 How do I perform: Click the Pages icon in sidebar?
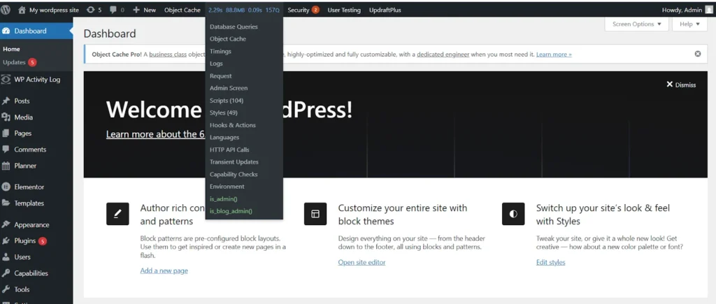[x=6, y=133]
